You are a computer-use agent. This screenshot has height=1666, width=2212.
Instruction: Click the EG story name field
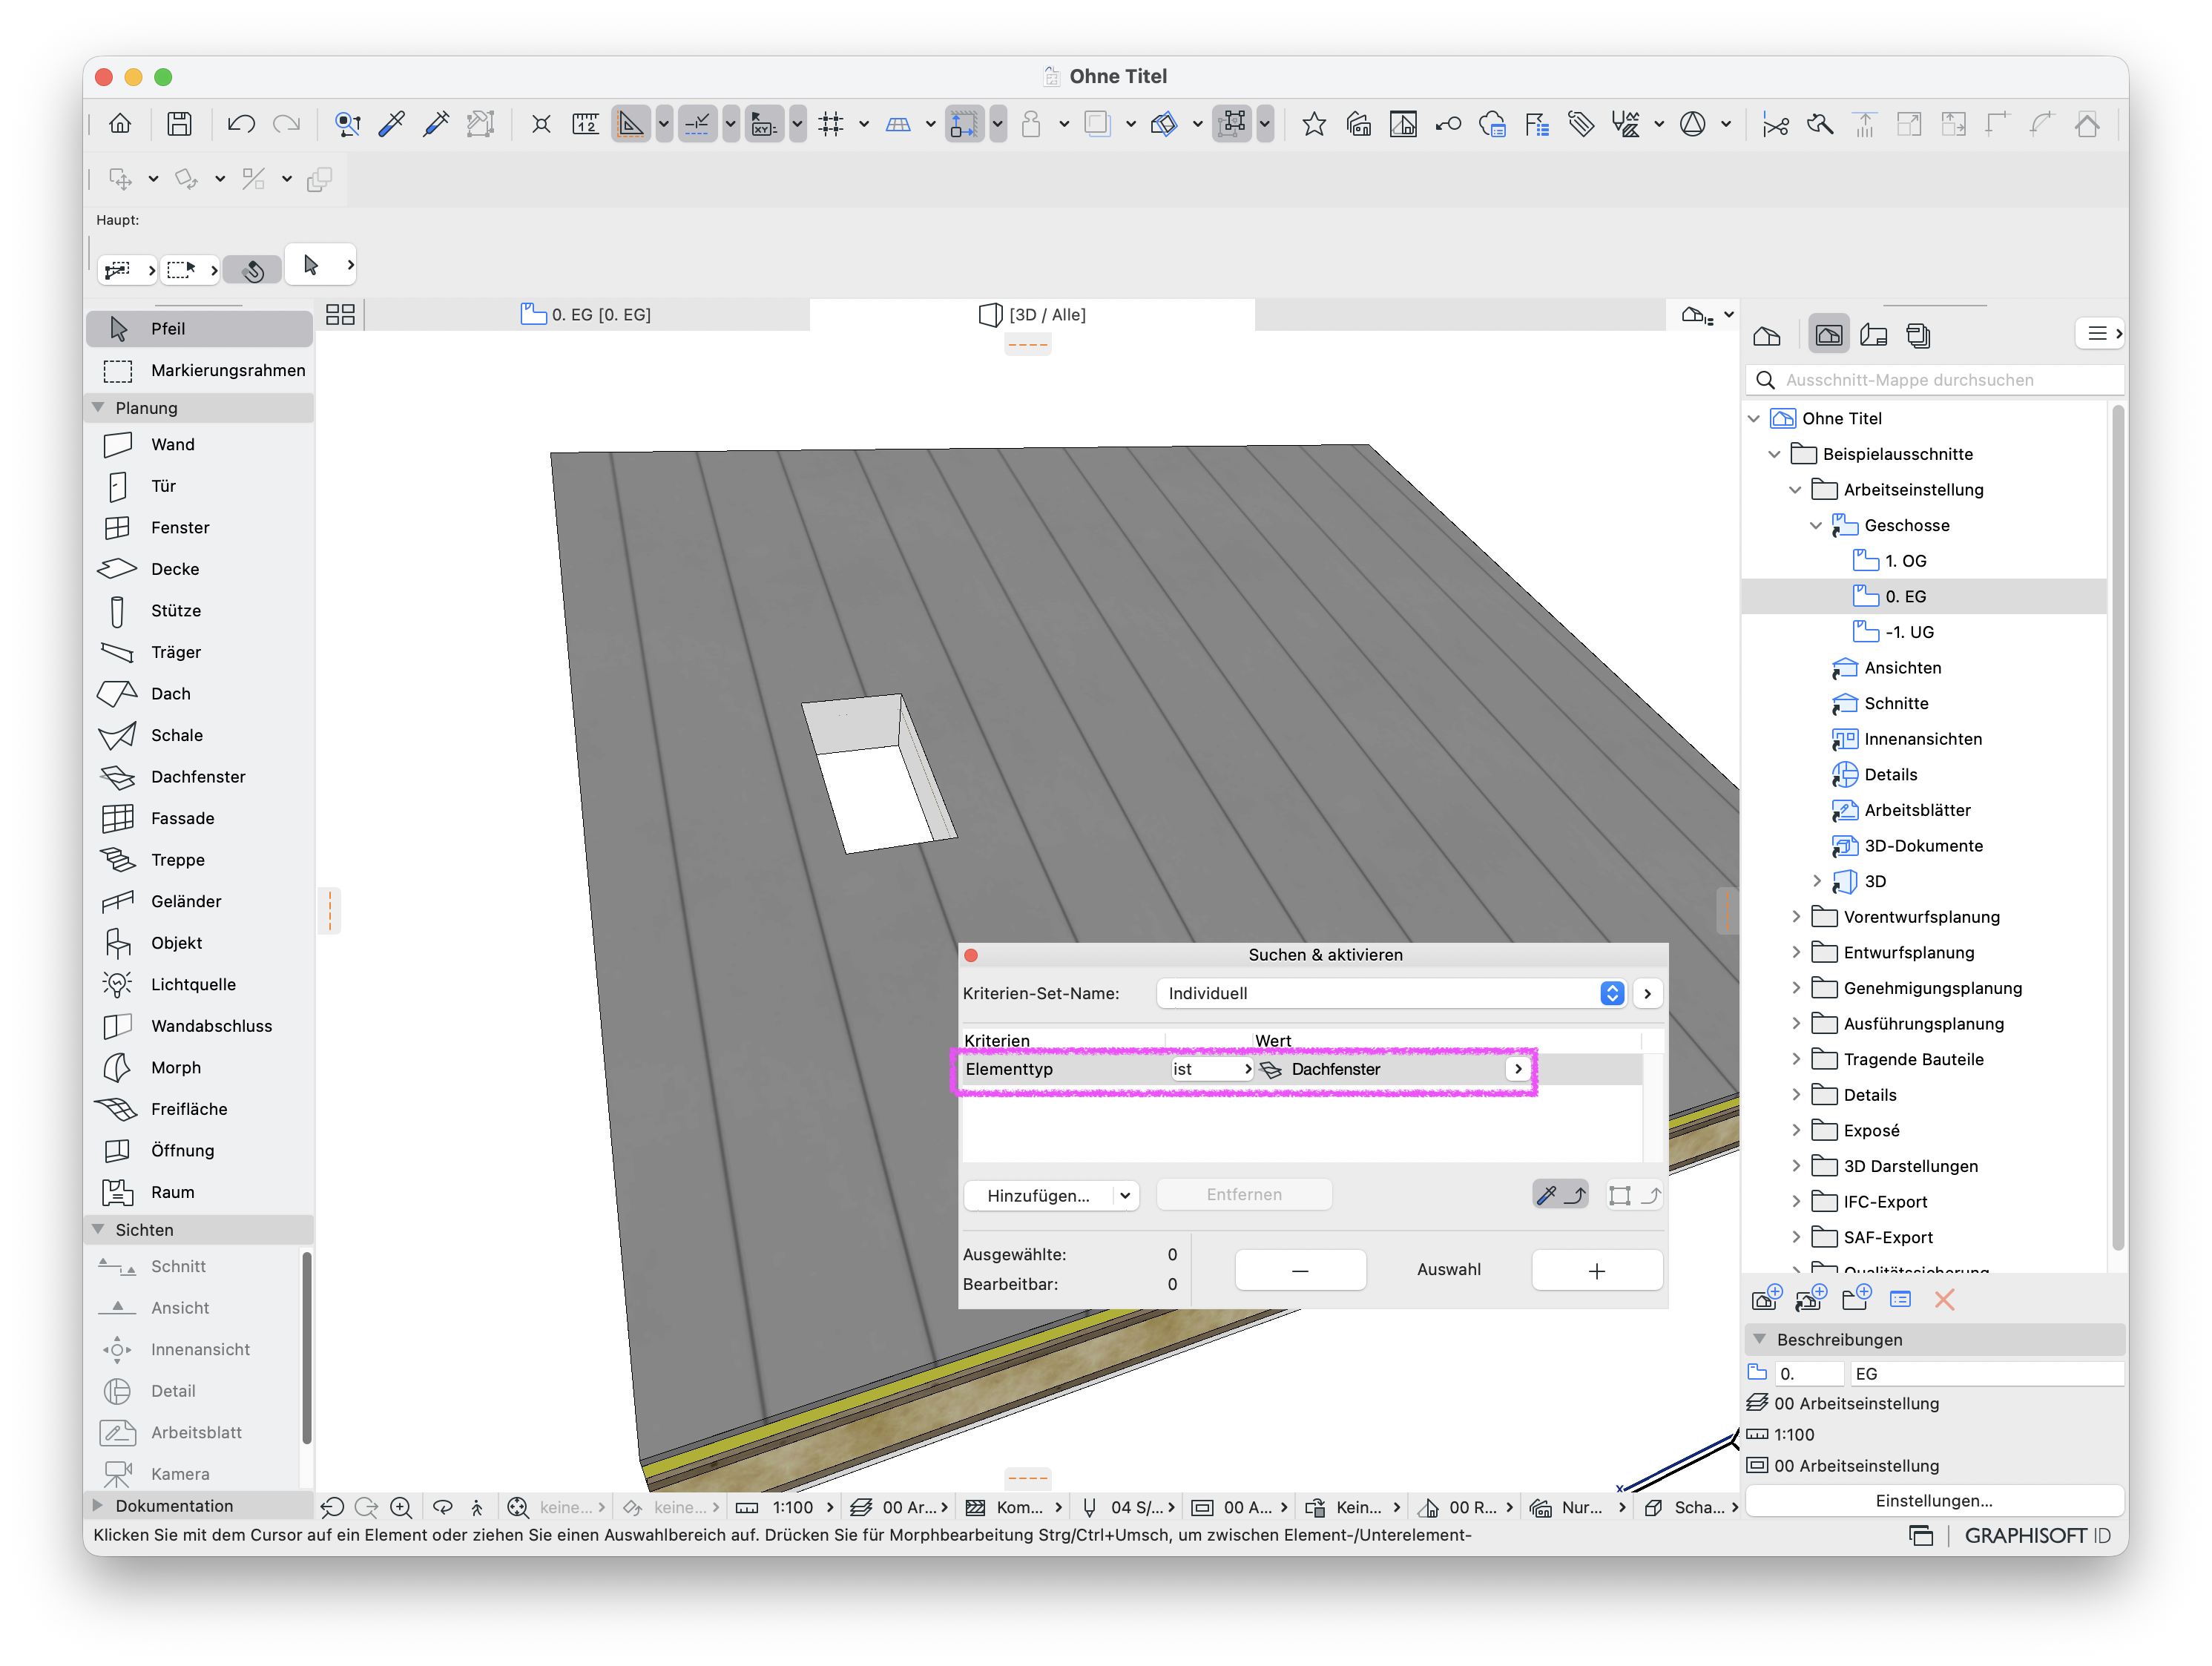coord(1986,1374)
